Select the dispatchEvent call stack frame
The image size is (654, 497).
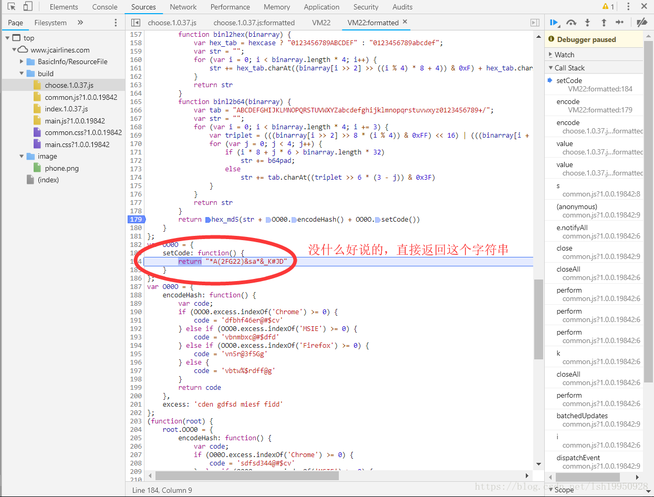pyautogui.click(x=594, y=462)
